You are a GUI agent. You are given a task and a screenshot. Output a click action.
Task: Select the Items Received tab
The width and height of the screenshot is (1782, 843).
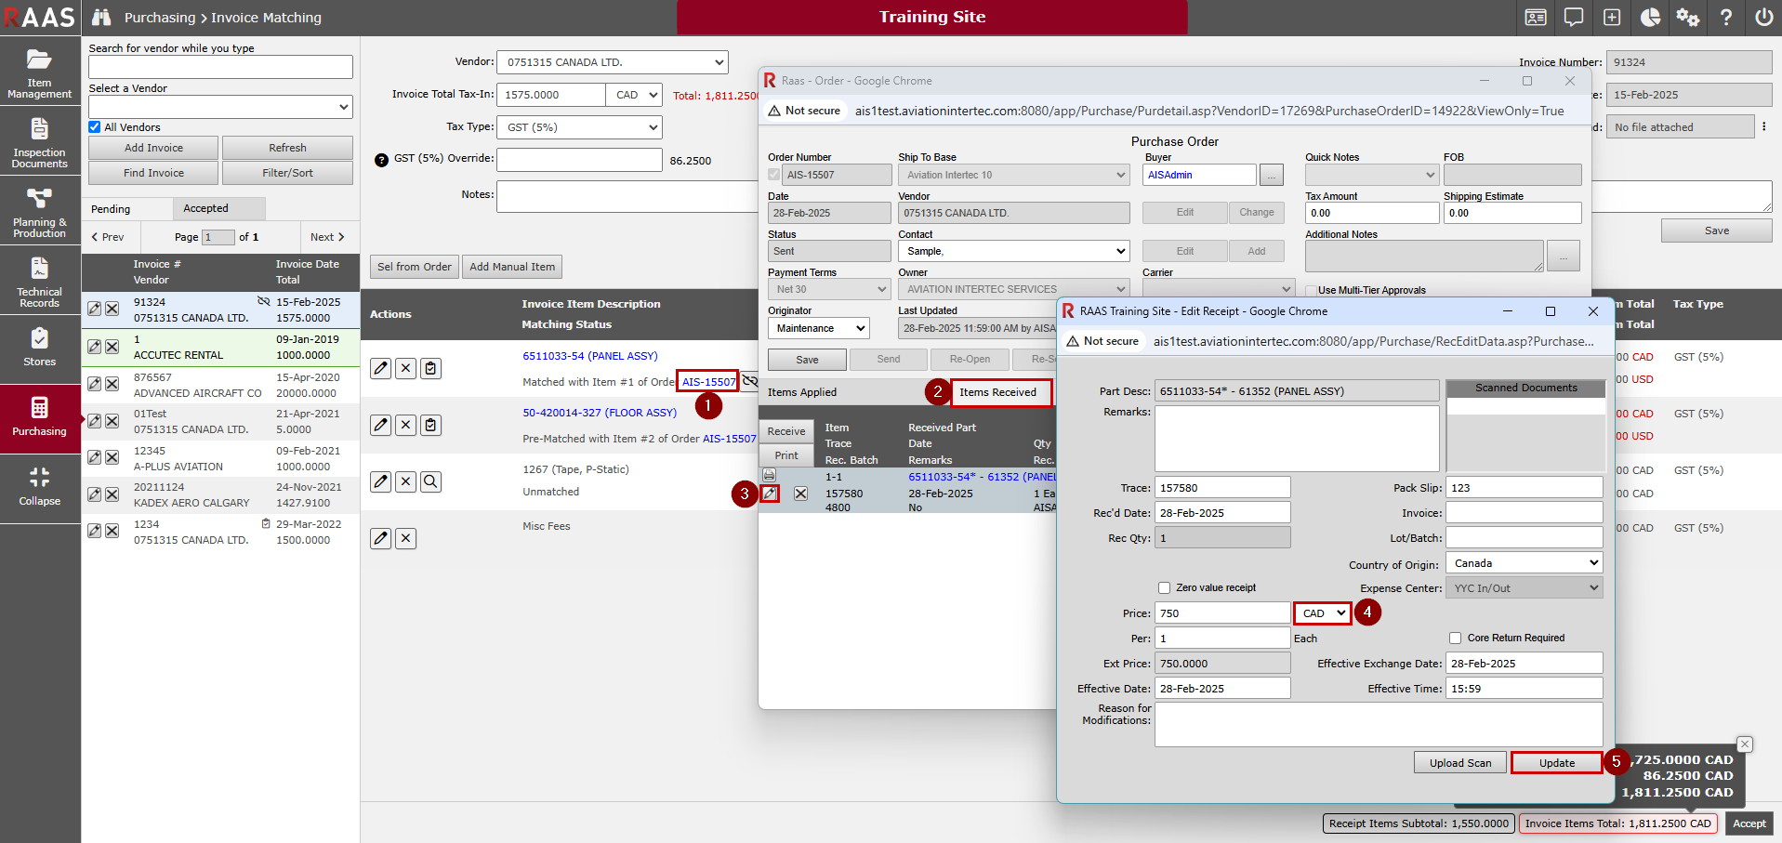click(997, 392)
